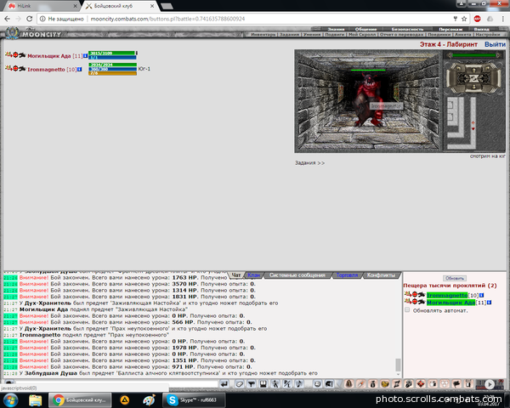
Task: Open the 'Поединки' submenu link
Action: 439,35
